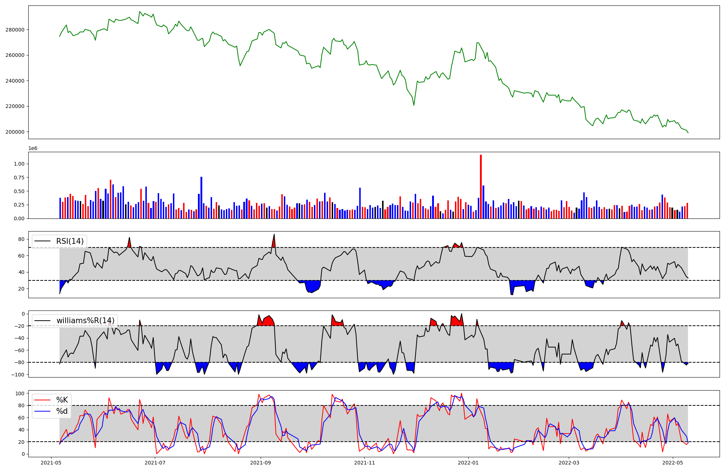
Task: Click the williams%R(14) legend label
Action: pyautogui.click(x=85, y=321)
